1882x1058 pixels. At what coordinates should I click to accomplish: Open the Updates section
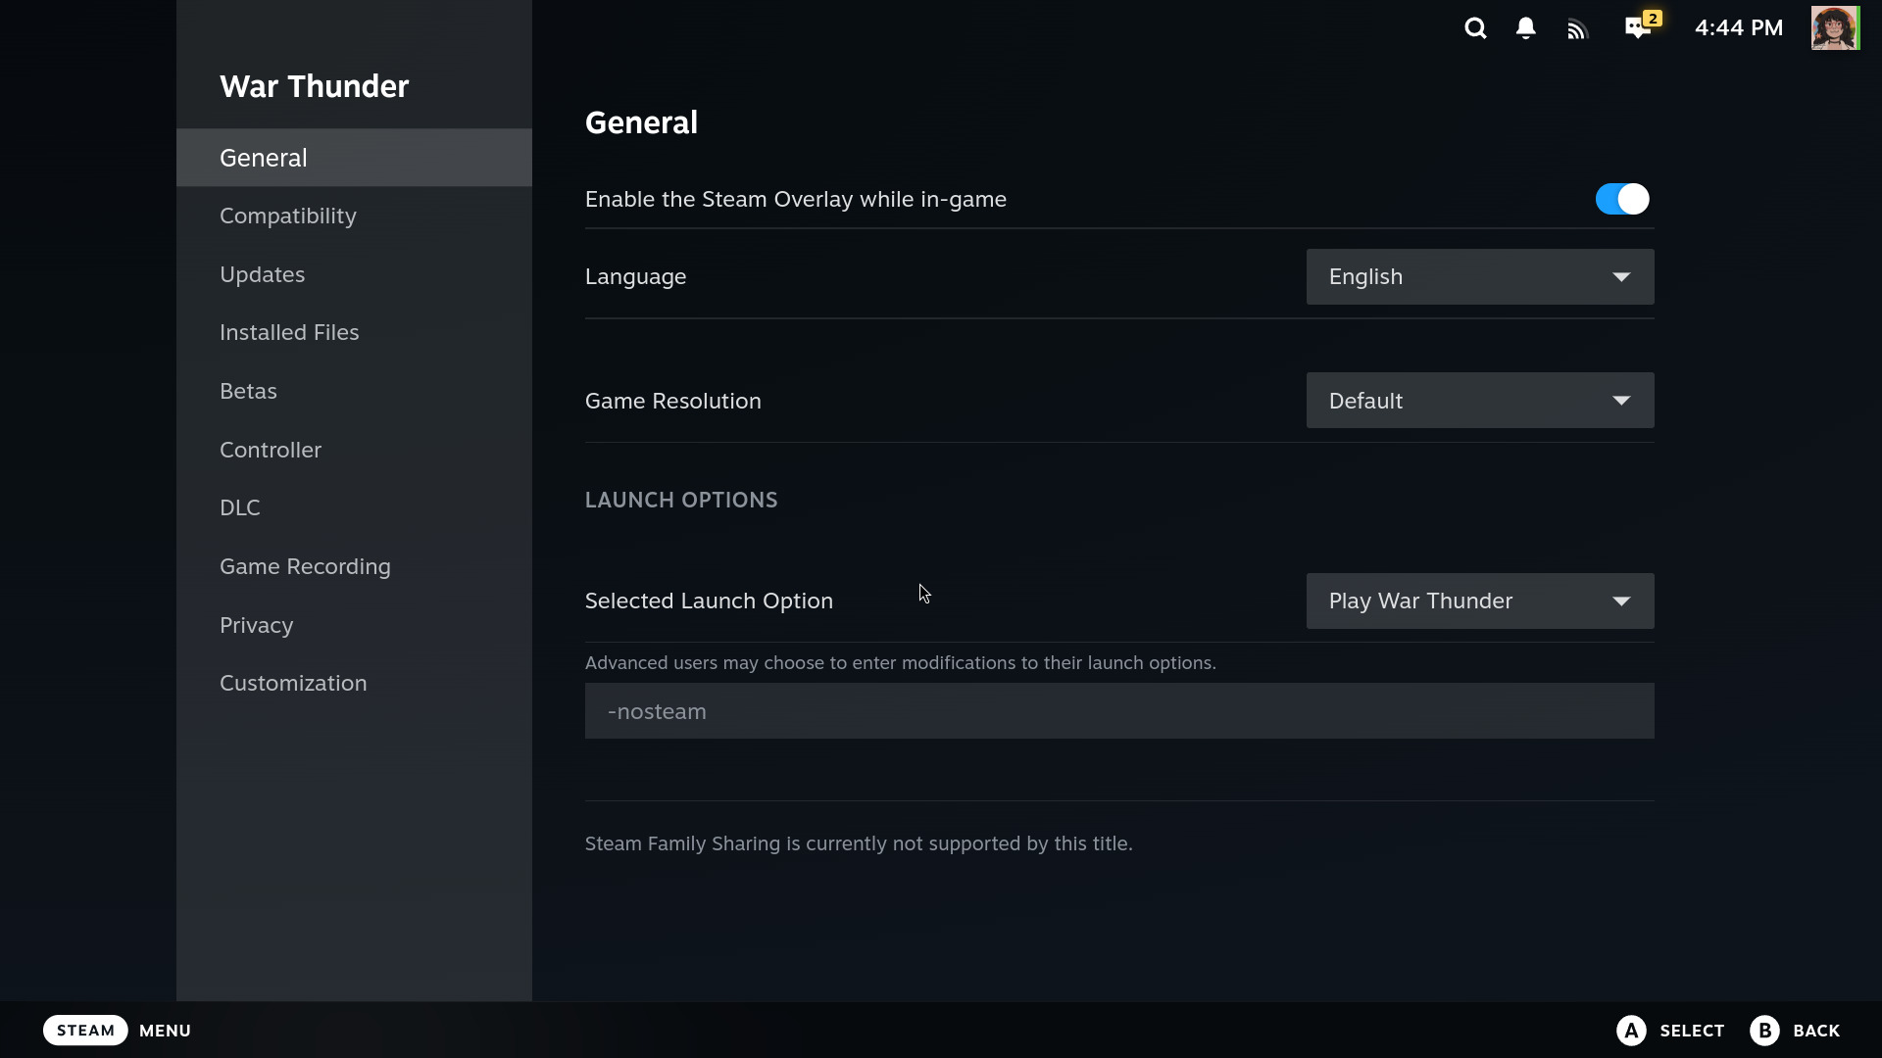(x=262, y=274)
